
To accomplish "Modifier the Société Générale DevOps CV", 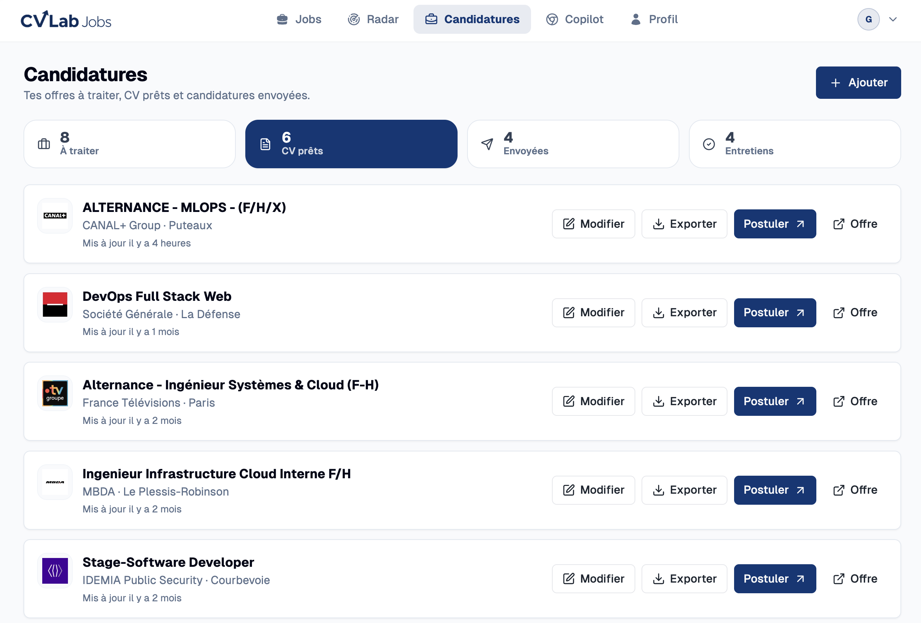I will (593, 313).
